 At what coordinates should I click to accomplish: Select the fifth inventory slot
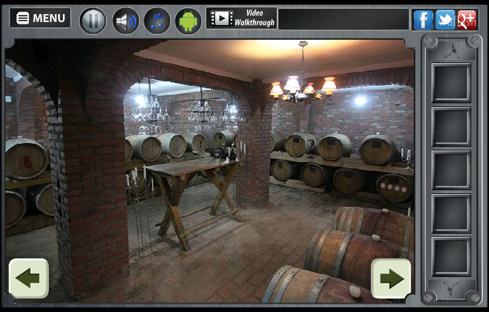[451, 256]
